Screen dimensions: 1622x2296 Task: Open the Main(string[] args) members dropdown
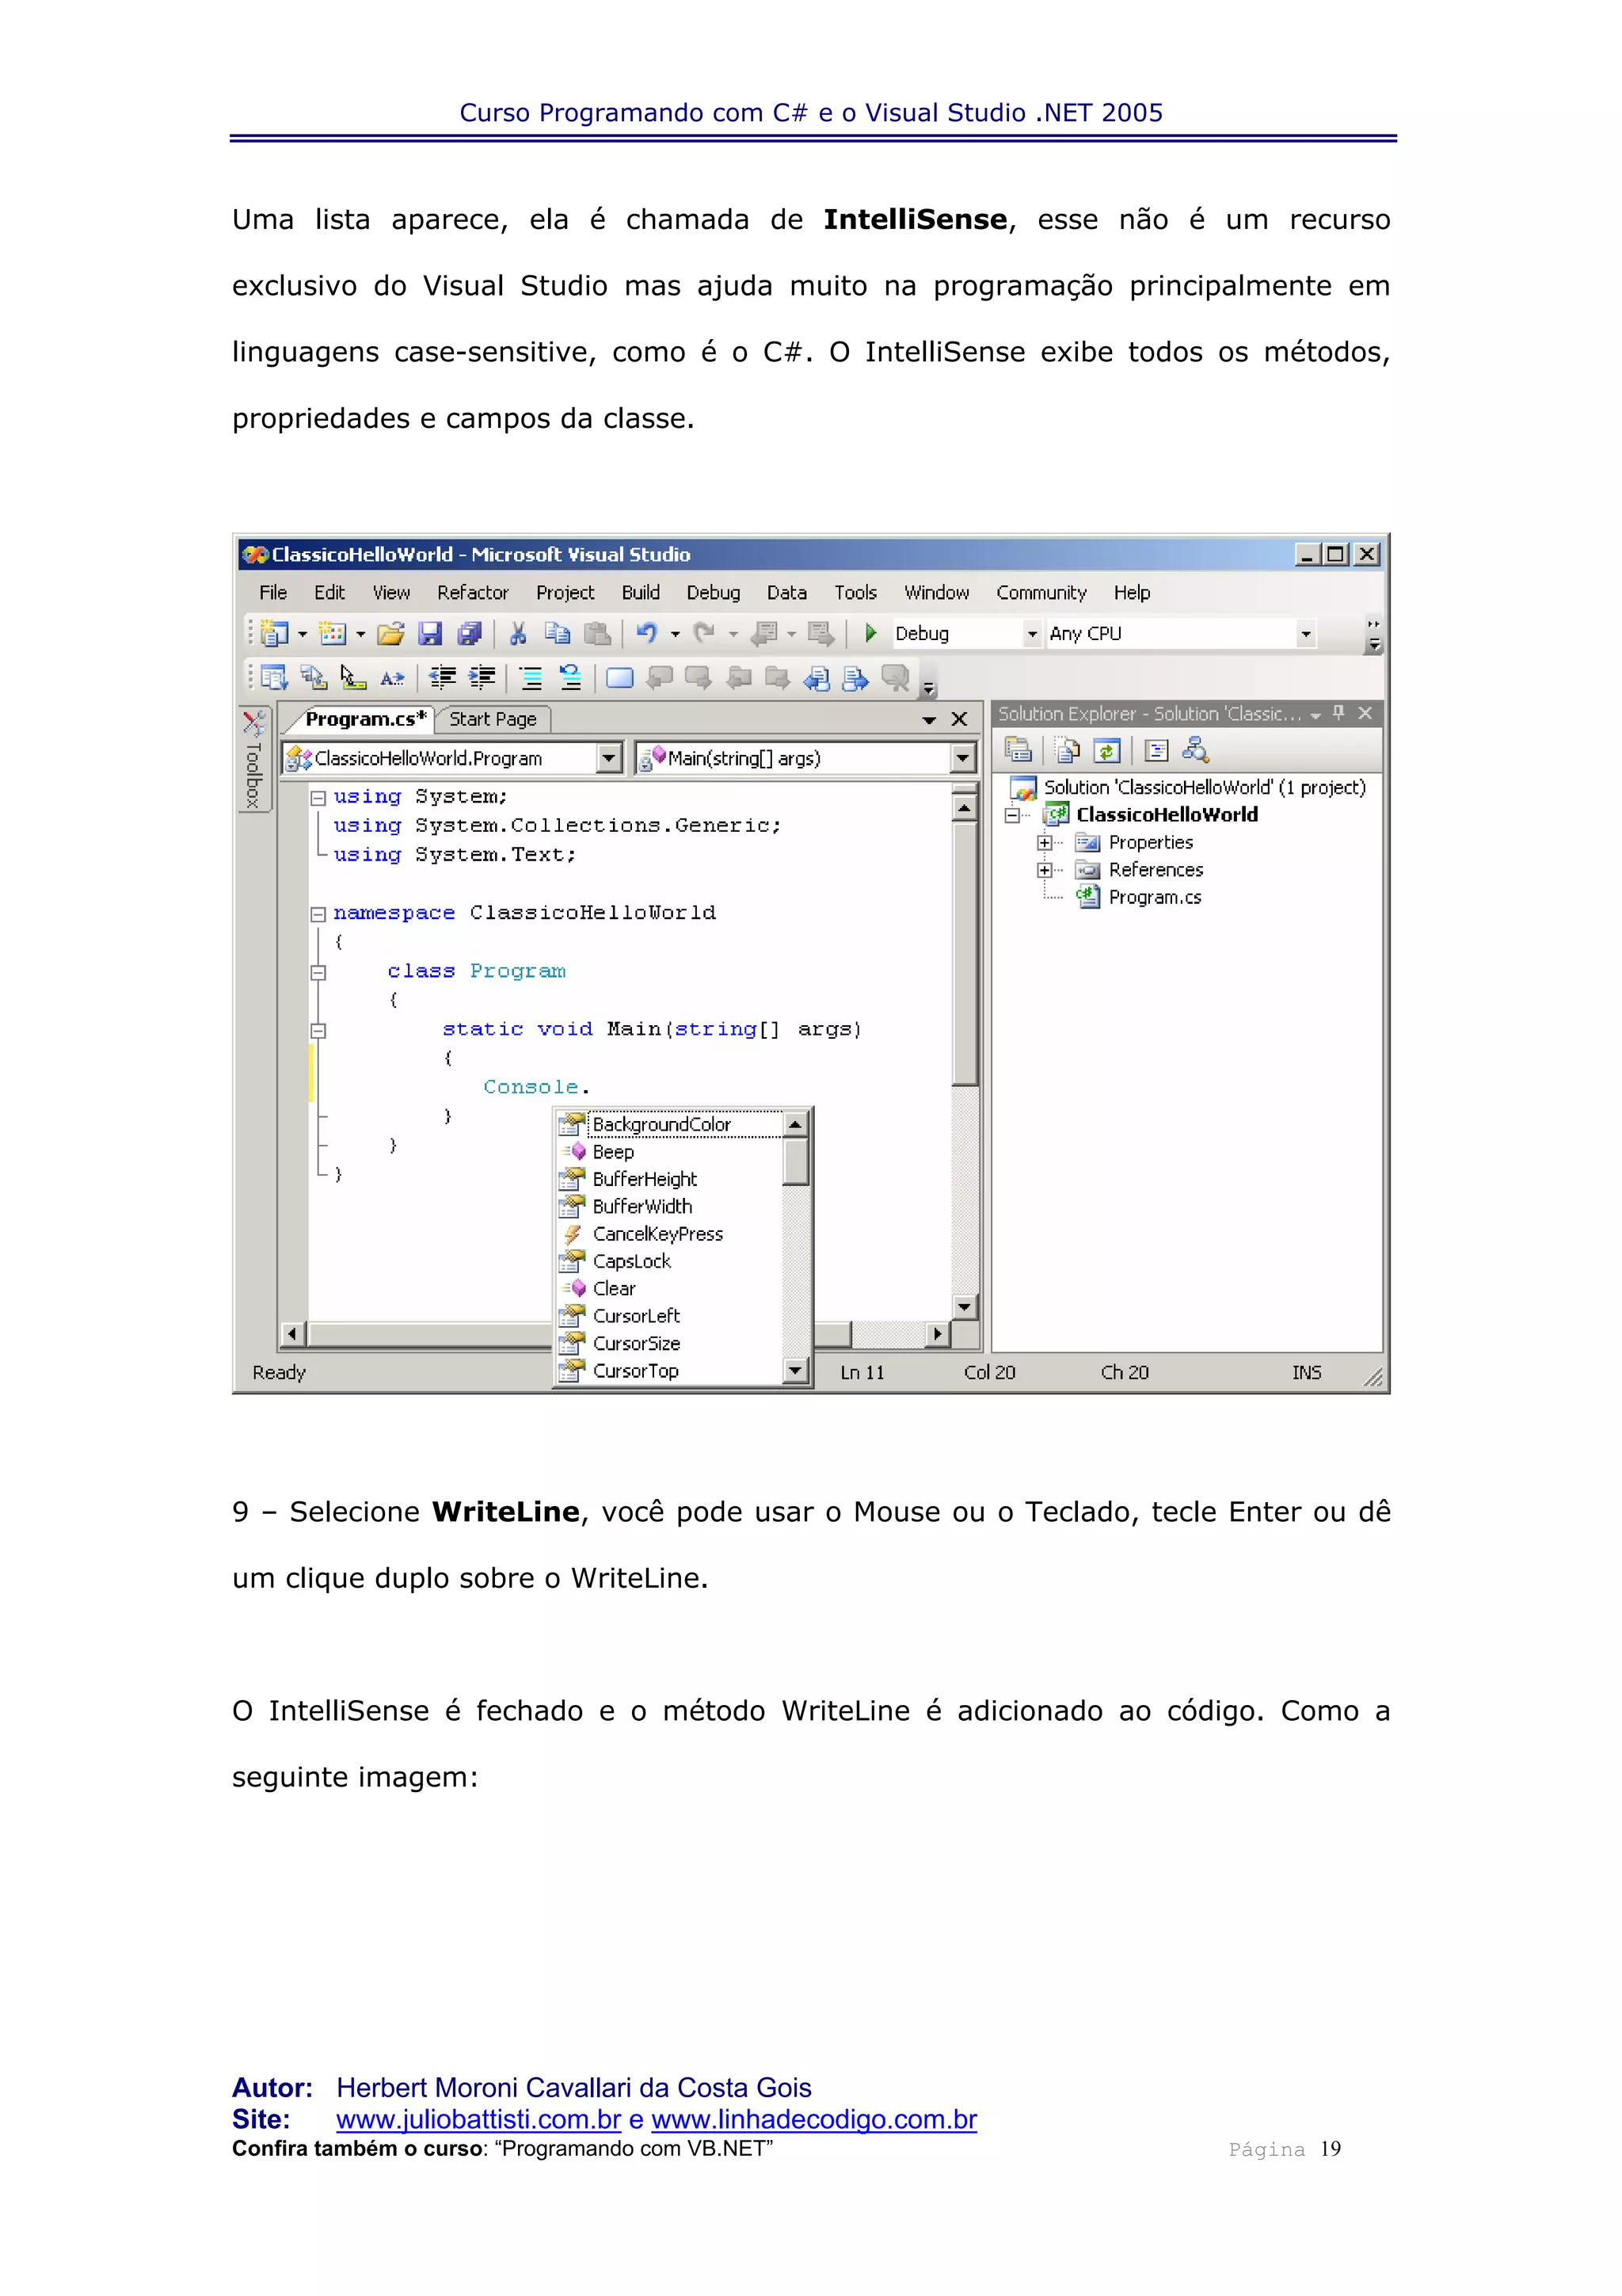[961, 759]
